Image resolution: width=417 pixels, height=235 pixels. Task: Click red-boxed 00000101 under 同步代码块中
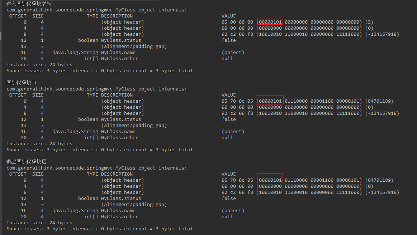click(x=270, y=101)
